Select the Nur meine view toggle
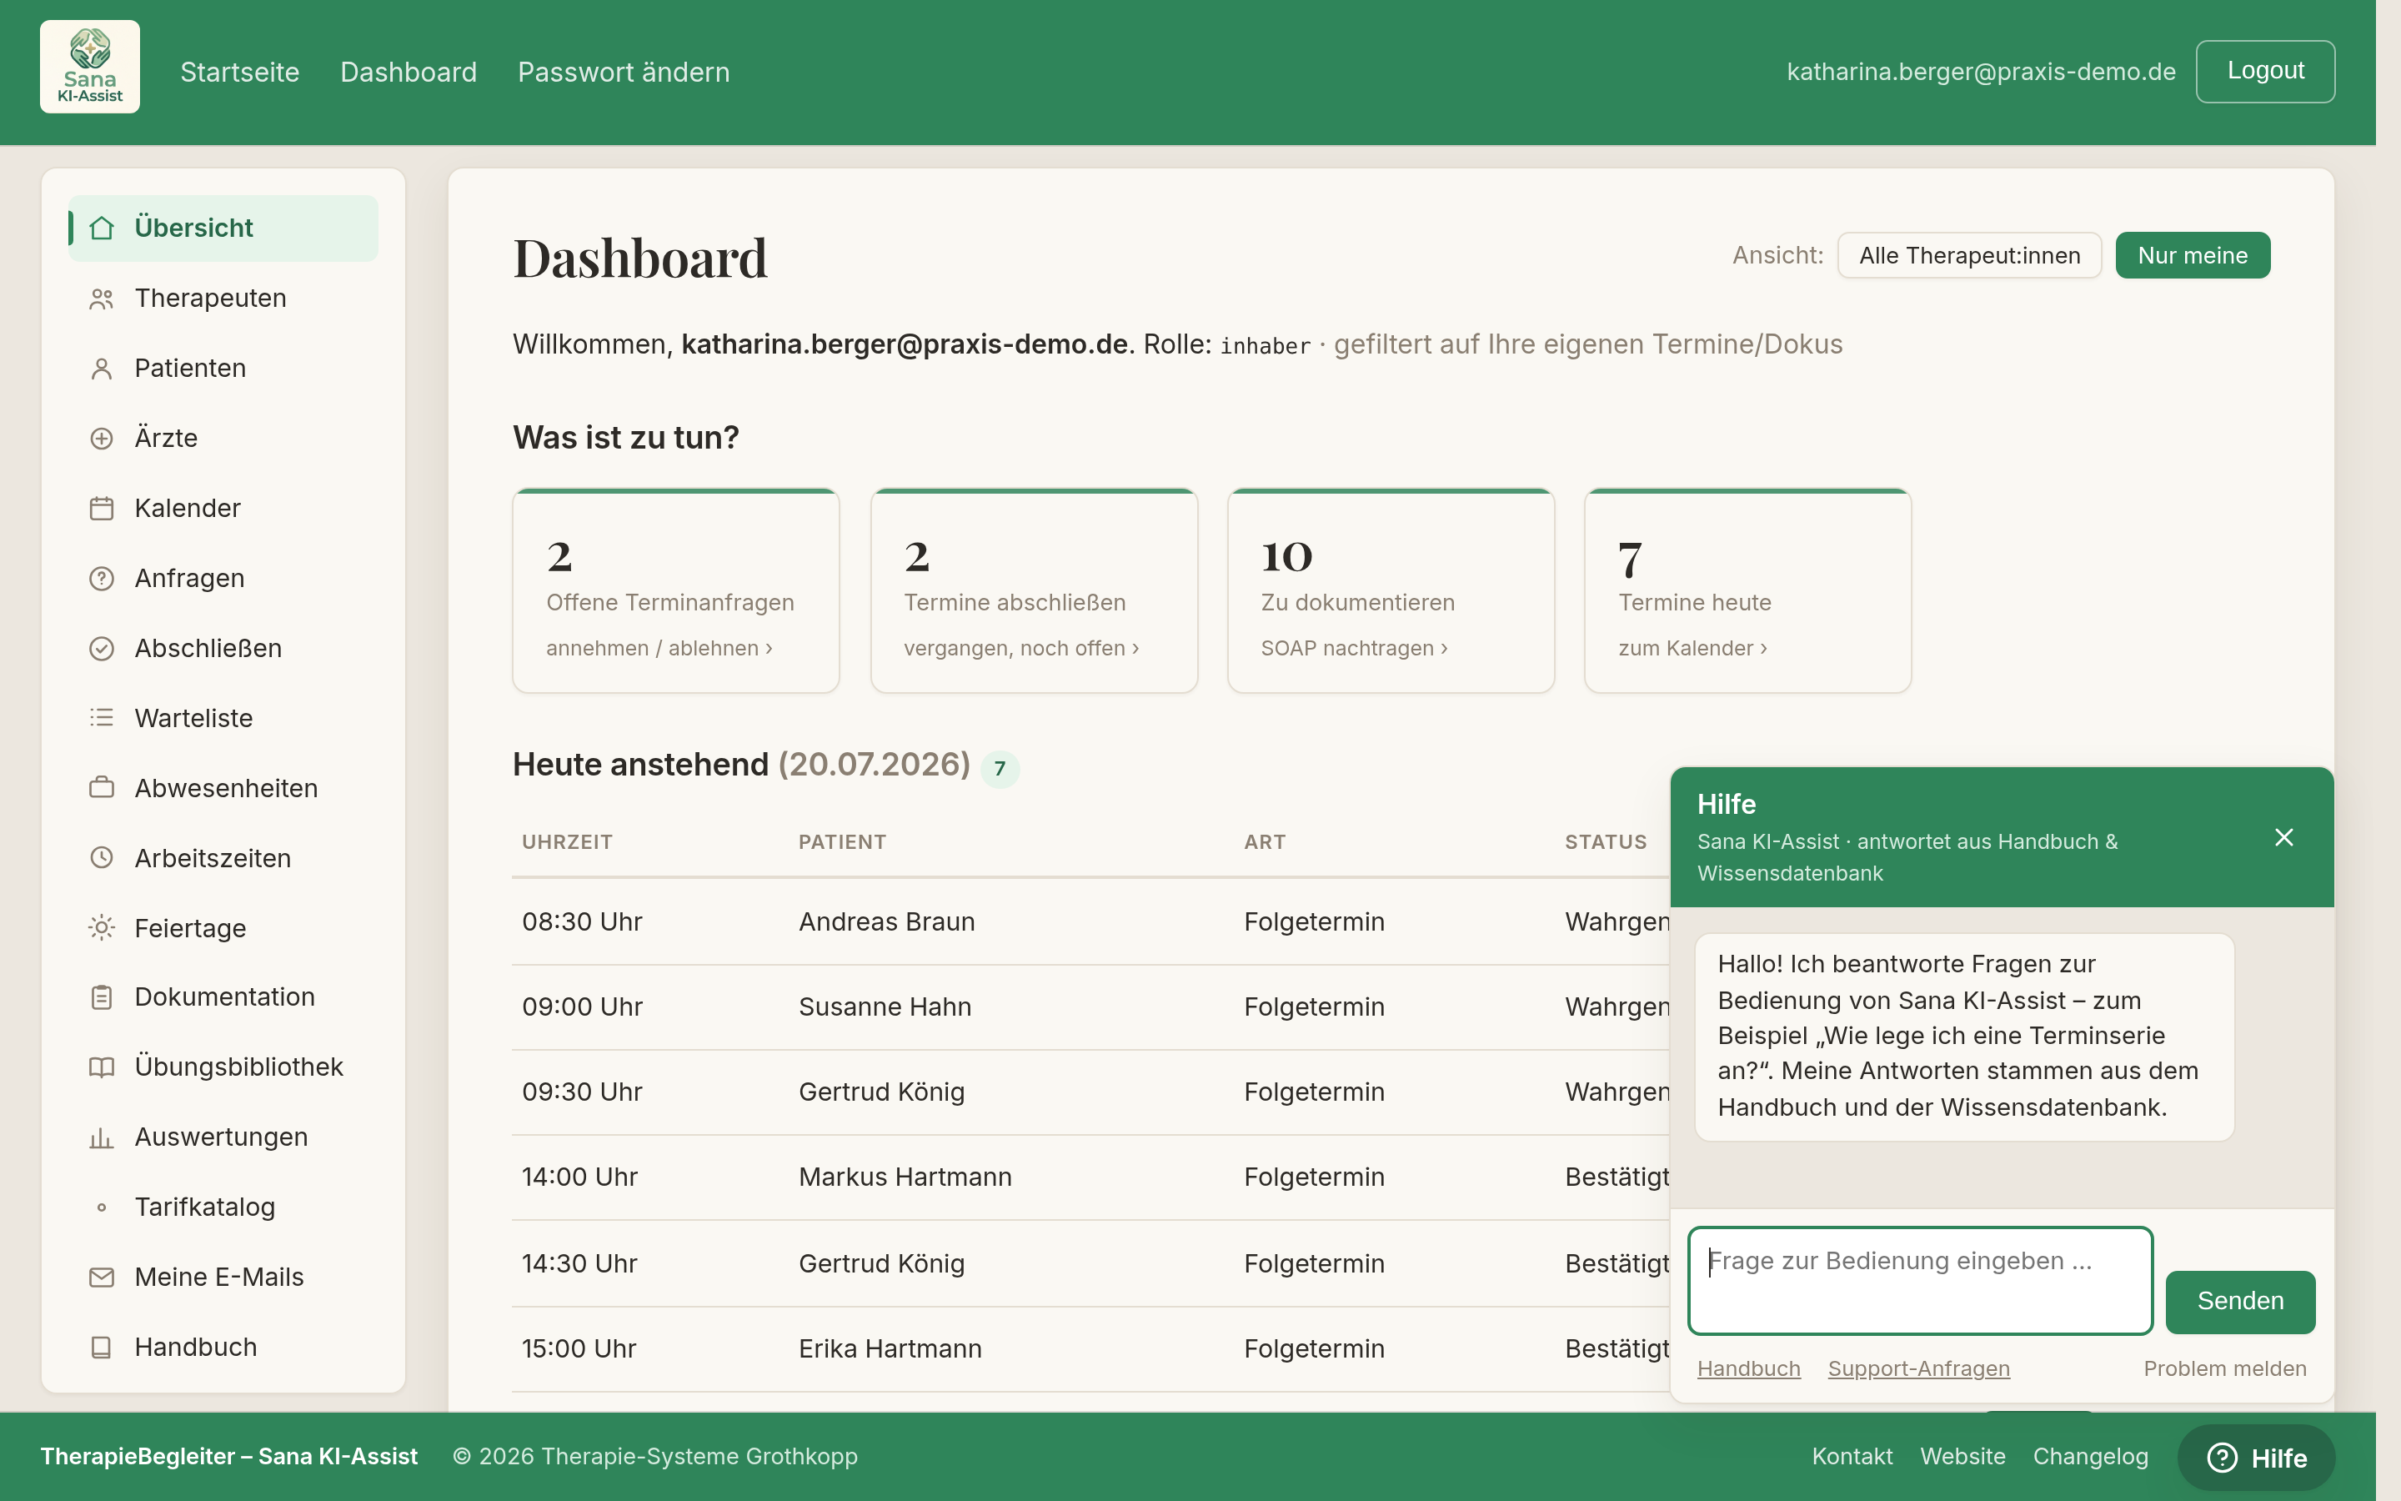 click(2193, 255)
